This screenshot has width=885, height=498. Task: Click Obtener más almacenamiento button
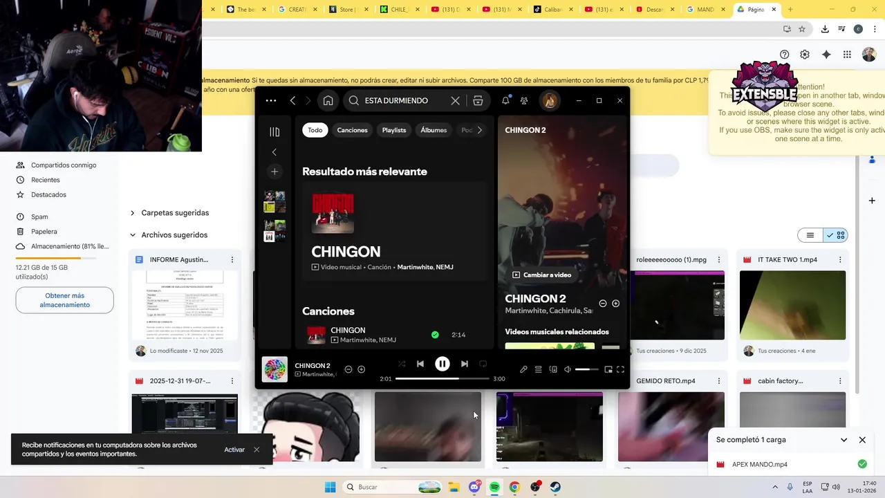(64, 300)
